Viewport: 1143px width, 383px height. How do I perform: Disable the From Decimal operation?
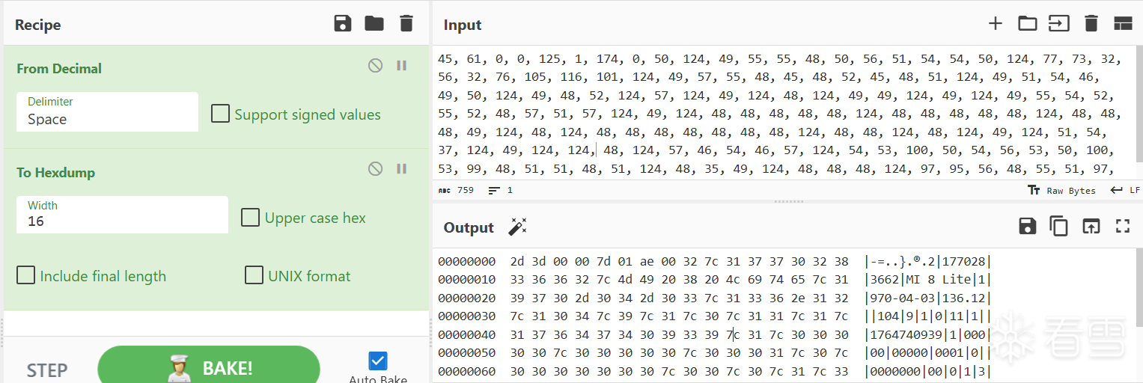375,66
